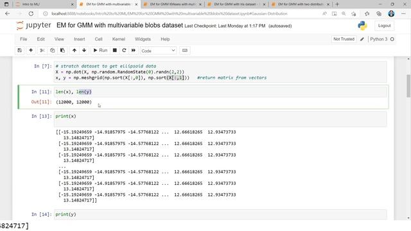Open the File menu
This screenshot has height=231, width=411.
24,39
